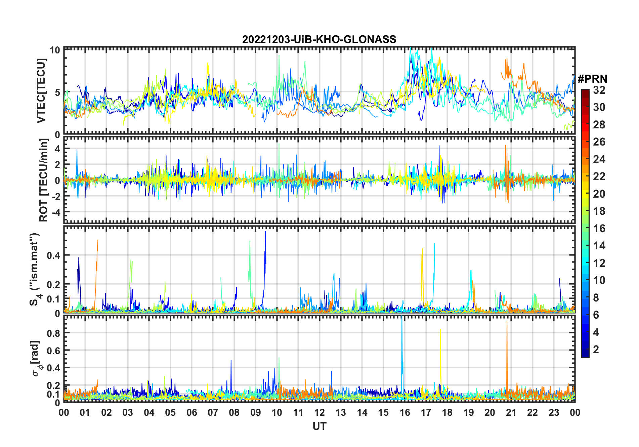Click hour tick "08" on the UT axis
The height and width of the screenshot is (447, 639).
234,412
